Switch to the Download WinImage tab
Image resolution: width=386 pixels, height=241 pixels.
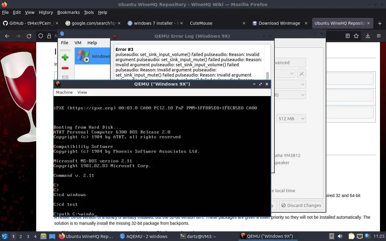tap(279, 23)
